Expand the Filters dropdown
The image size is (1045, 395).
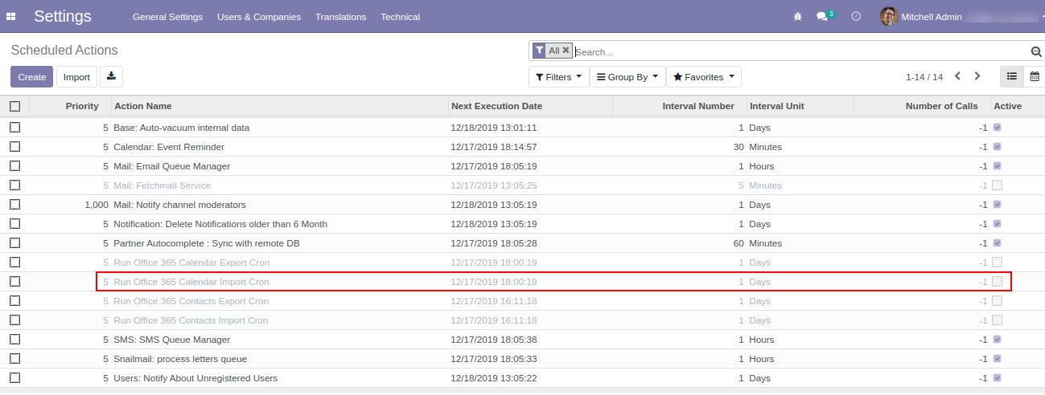tap(558, 77)
